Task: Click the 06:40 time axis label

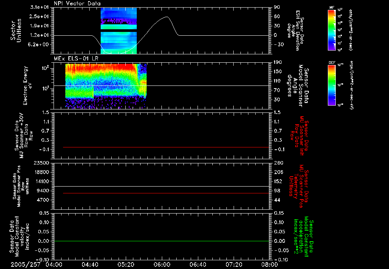Action: click(198, 264)
